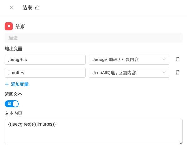Delete the jeecgRes output variable
The height and width of the screenshot is (150, 187).
178,59
